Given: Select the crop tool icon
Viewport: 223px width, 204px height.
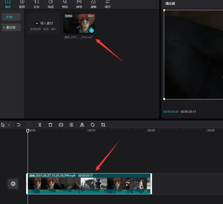Looking at the screenshot, I should tap(103, 125).
